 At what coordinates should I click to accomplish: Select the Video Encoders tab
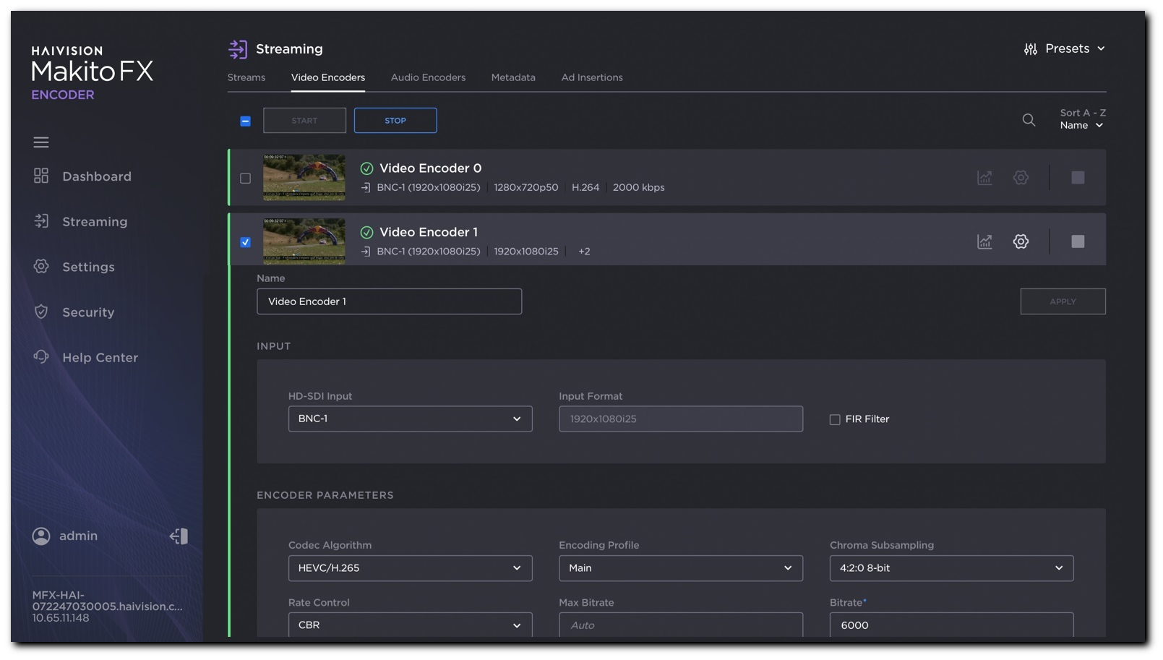[328, 77]
